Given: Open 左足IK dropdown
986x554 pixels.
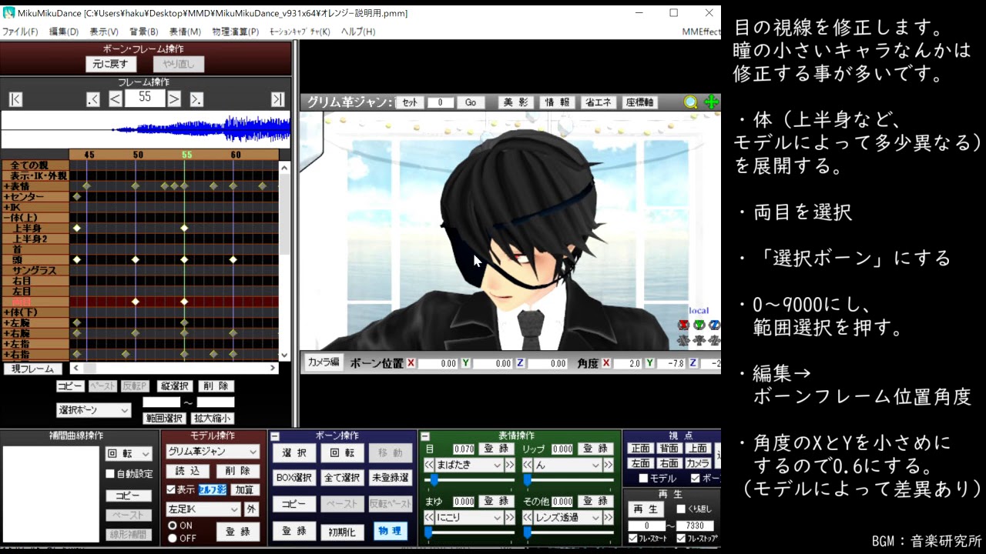Looking at the screenshot, I should (203, 509).
